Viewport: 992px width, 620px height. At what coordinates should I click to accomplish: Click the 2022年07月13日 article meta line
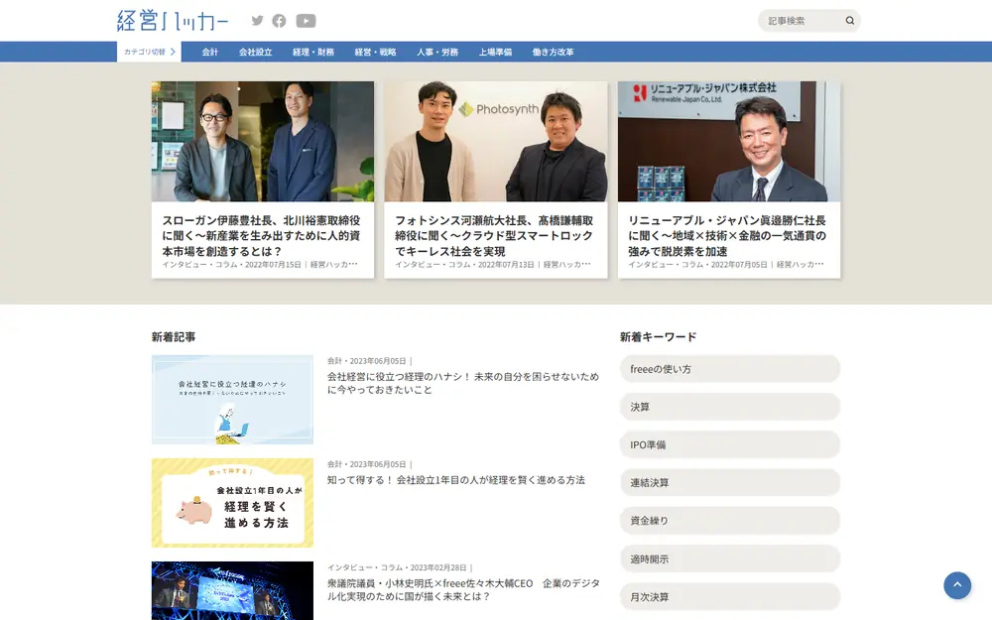tap(493, 265)
